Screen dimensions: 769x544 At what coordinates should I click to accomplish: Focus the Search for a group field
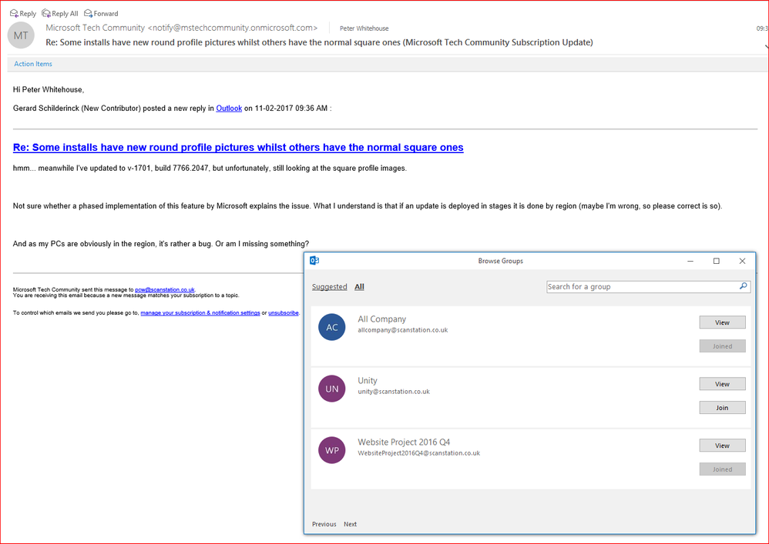click(648, 286)
